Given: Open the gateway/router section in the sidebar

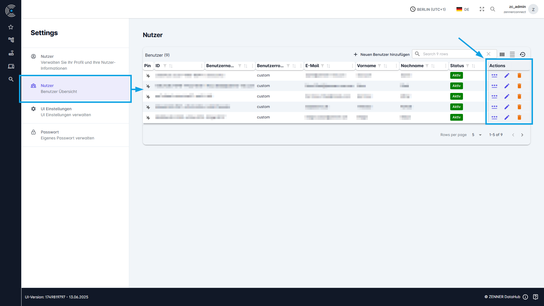Looking at the screenshot, I should point(11,53).
